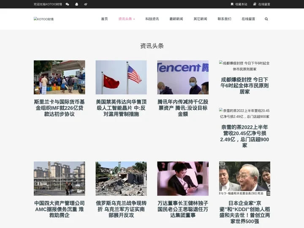Open the 中国四大资产管理公司 buildings thumbnail
Viewport: 304px width, 228px height.
[x=60, y=179]
